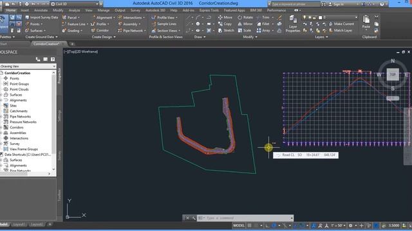Open the Surfaces tool in ribbon
This screenshot has width=412, height=231.
click(35, 30)
